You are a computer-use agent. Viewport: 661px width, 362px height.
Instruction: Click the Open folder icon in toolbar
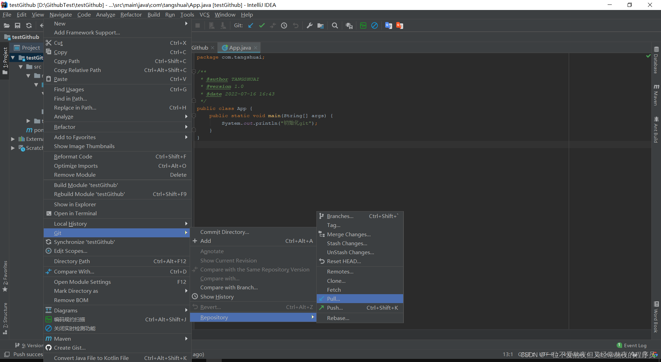pyautogui.click(x=7, y=25)
